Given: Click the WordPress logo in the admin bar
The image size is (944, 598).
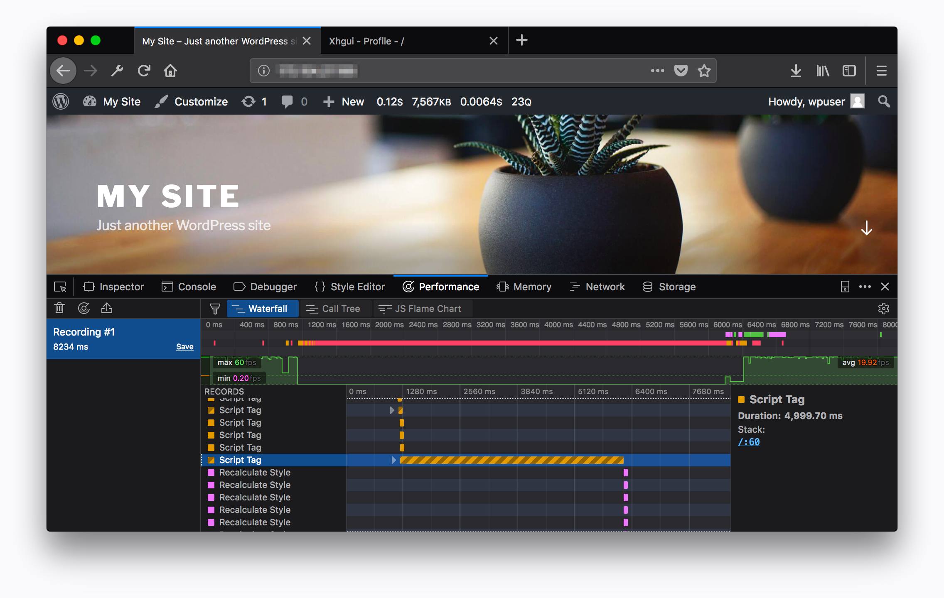Looking at the screenshot, I should pyautogui.click(x=61, y=101).
